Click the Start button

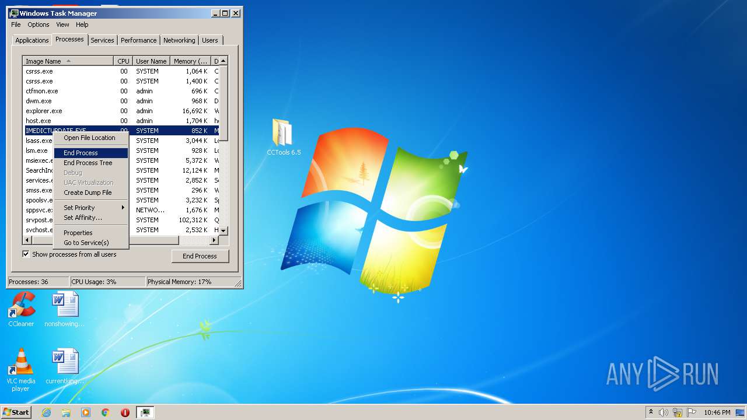pos(16,412)
